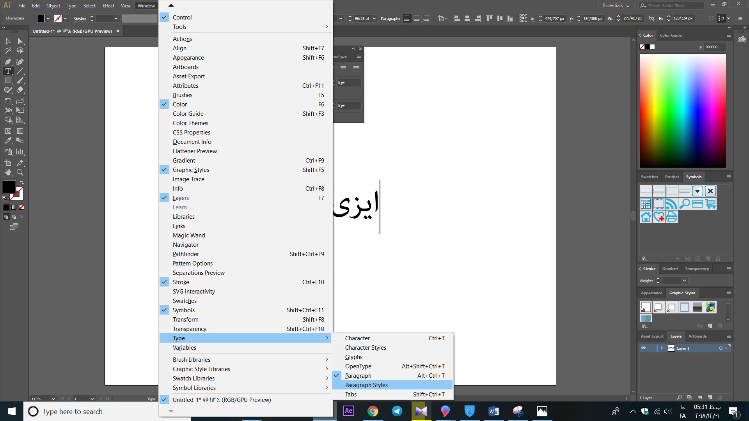This screenshot has height=421, width=749.
Task: Open the Essentials workspace dropdown
Action: pos(616,5)
